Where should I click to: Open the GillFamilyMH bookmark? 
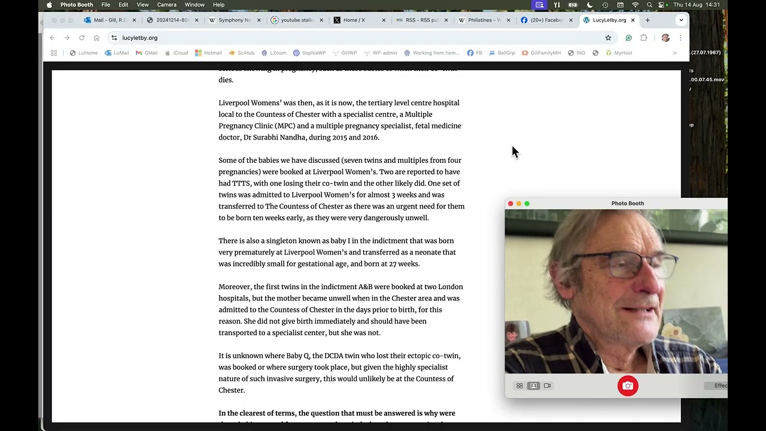point(541,53)
